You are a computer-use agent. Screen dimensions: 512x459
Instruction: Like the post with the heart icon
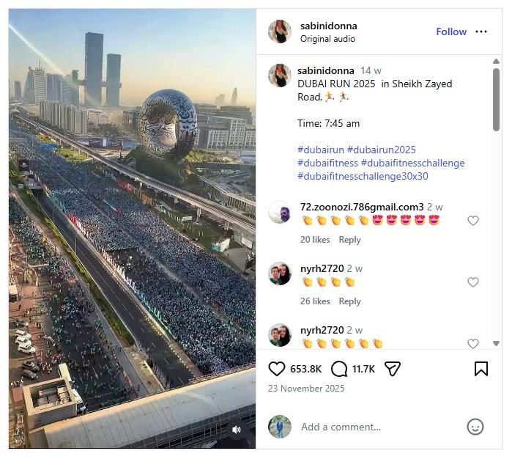pyautogui.click(x=277, y=369)
